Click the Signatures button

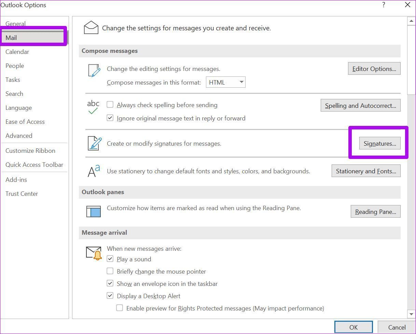click(380, 143)
